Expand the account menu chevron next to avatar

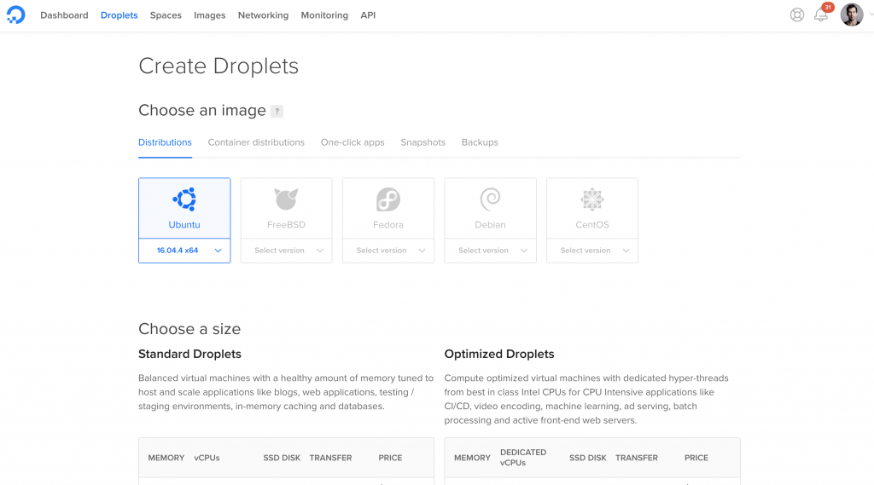870,15
